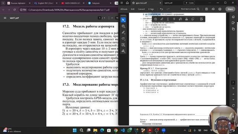
Task: Add a comment from the floating selection toolbar
Action: point(155,19)
